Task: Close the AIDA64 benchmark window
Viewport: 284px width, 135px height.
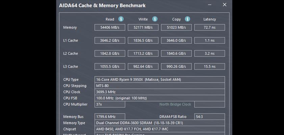Action: point(225,5)
